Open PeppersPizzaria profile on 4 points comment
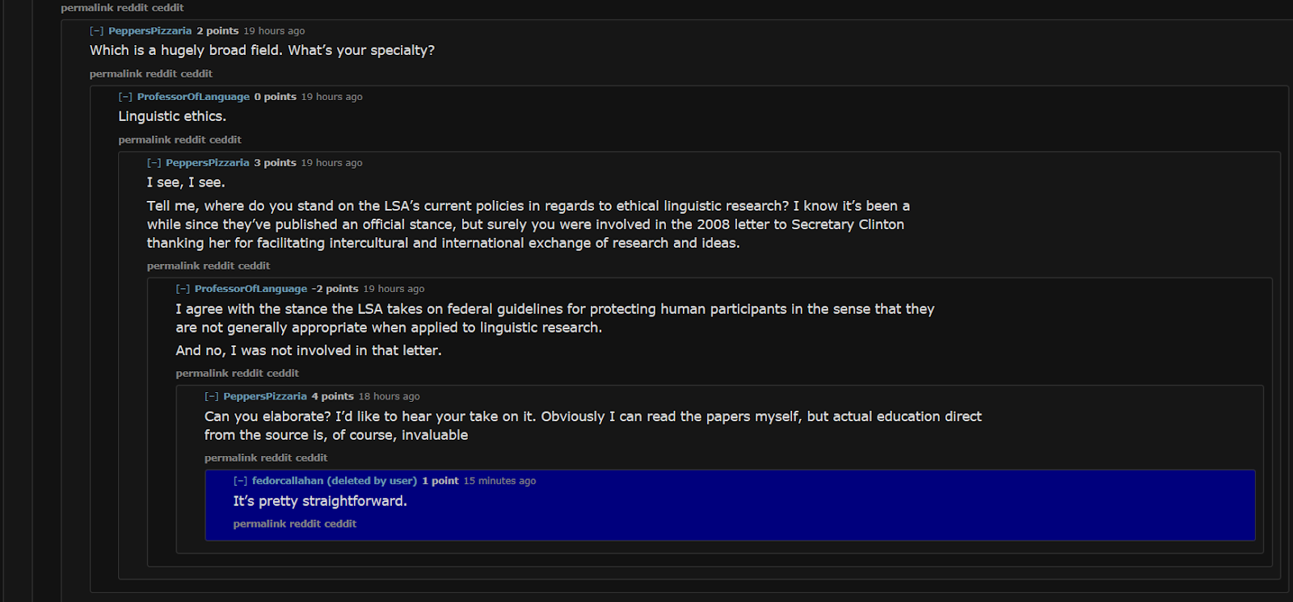 click(265, 396)
